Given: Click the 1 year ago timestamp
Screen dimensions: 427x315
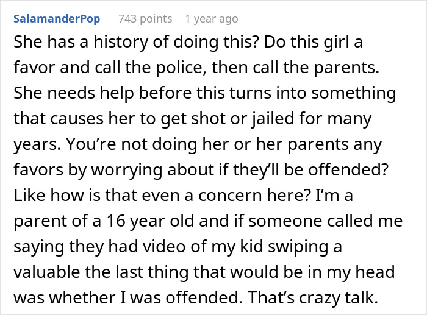Looking at the screenshot, I should [212, 19].
